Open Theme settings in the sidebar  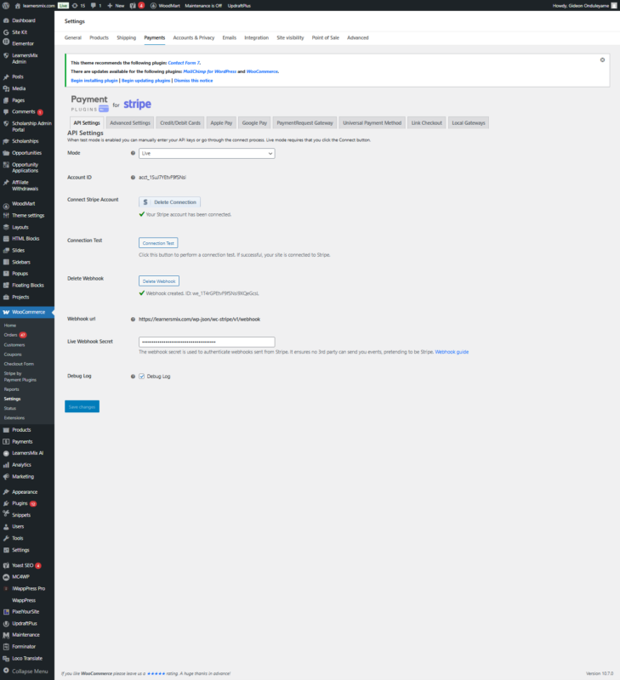click(x=27, y=216)
